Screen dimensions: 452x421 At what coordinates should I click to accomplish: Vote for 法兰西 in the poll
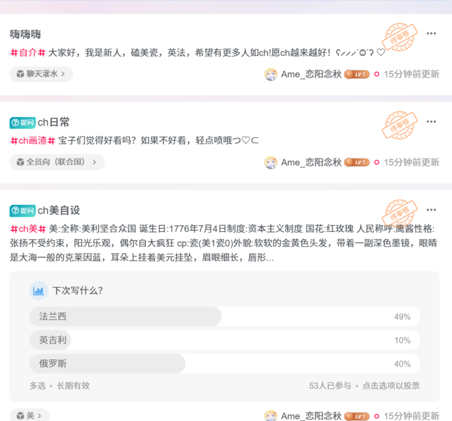pyautogui.click(x=169, y=316)
